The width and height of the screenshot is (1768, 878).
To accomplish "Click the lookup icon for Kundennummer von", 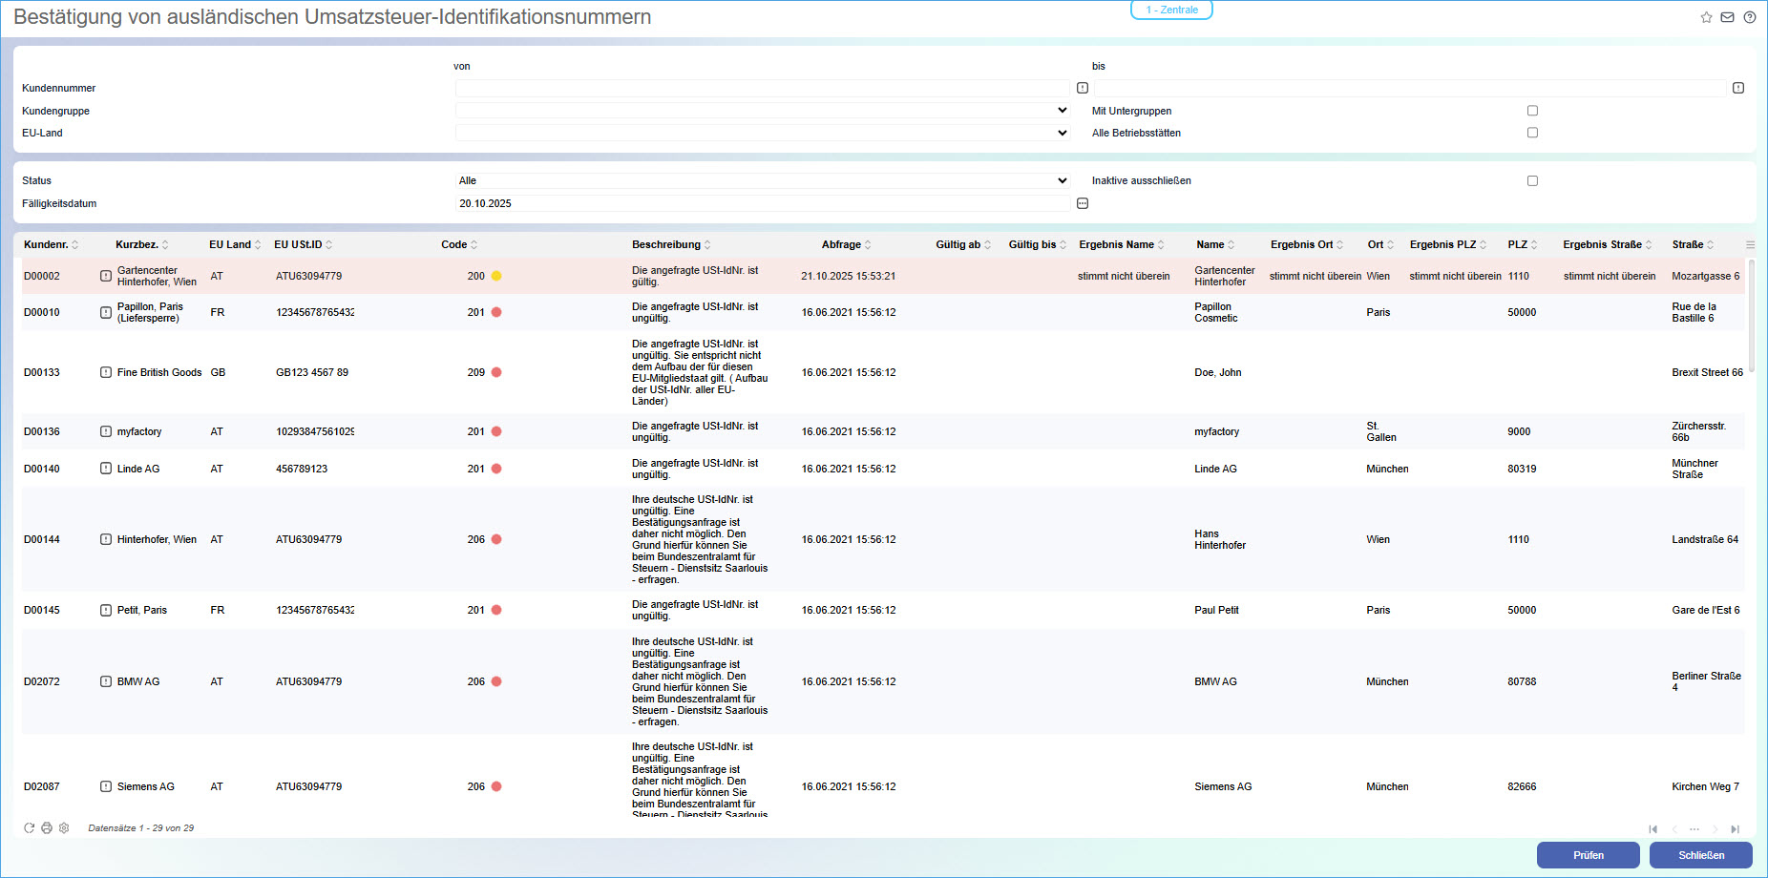I will click(x=1083, y=88).
